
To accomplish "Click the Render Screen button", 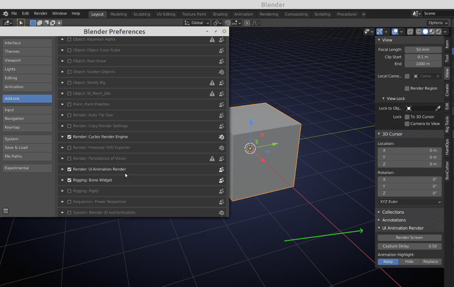I will (410, 238).
